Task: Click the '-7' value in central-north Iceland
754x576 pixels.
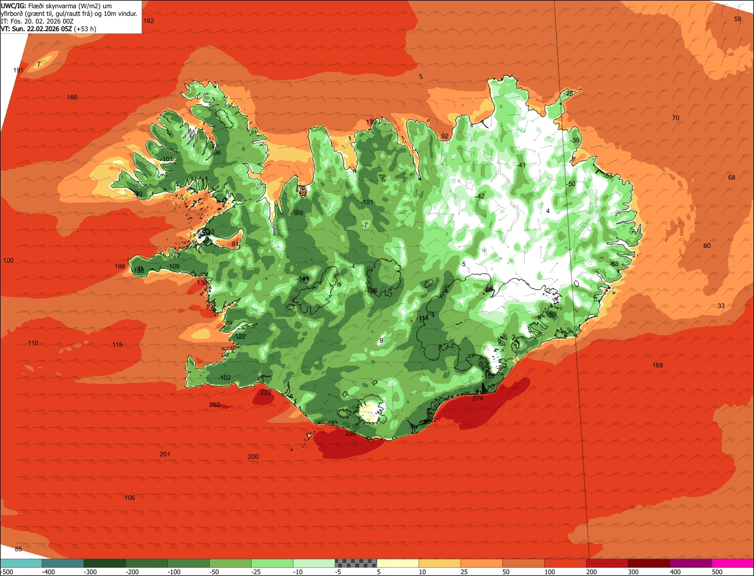Action: (365, 225)
